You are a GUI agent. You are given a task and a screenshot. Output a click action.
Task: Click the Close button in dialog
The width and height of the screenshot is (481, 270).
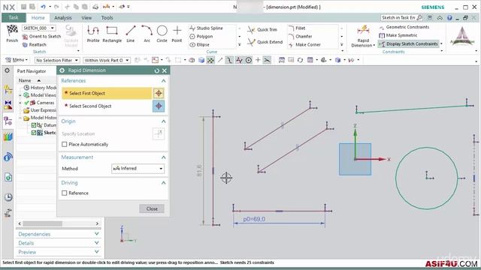(x=152, y=208)
